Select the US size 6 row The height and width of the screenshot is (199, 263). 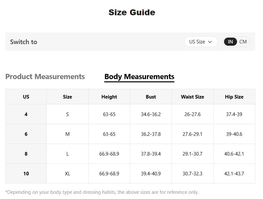(26, 134)
